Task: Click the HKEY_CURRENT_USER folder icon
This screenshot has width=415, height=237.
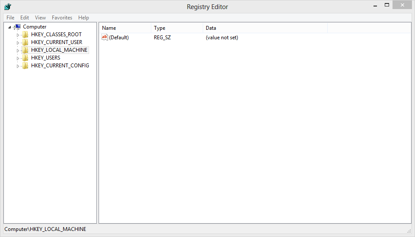Action: click(x=26, y=42)
